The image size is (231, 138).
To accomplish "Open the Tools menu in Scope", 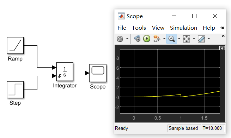I will click(x=139, y=28).
